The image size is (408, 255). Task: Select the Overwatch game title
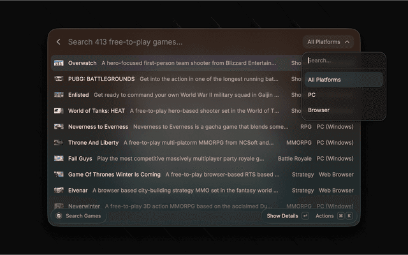[x=82, y=63]
